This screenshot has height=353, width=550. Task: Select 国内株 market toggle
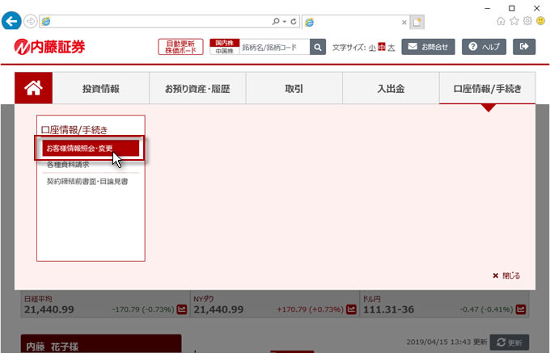click(x=224, y=43)
